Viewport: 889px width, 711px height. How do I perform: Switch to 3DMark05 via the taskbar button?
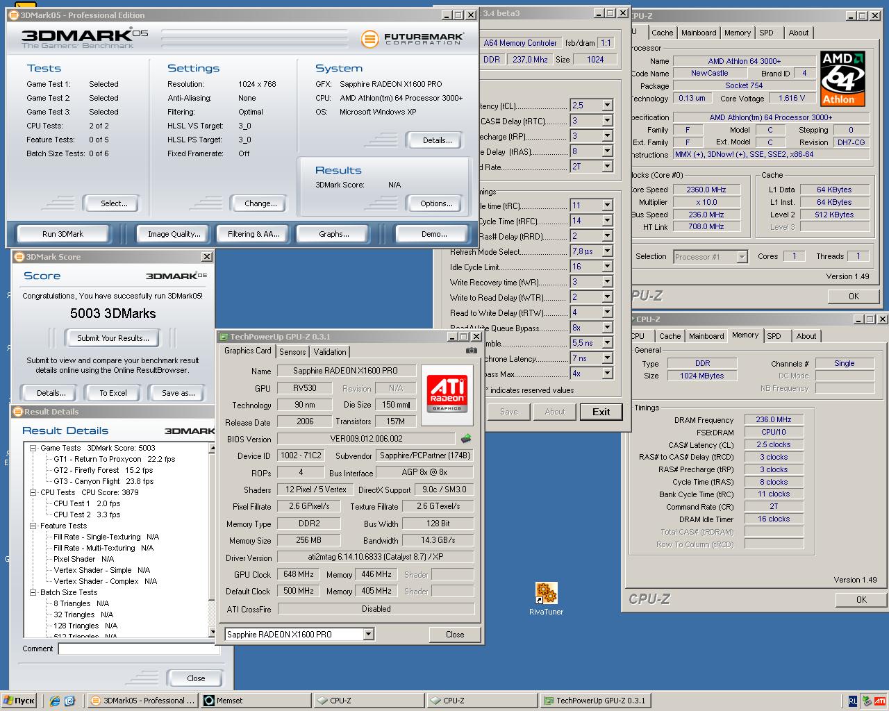click(x=142, y=701)
